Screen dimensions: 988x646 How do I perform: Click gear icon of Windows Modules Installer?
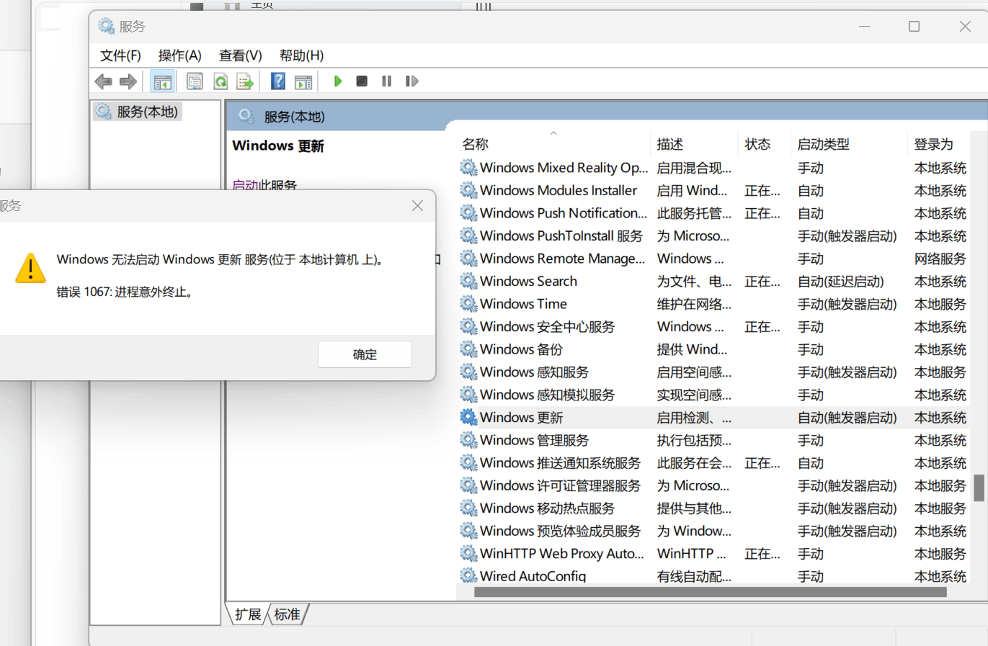coord(468,190)
